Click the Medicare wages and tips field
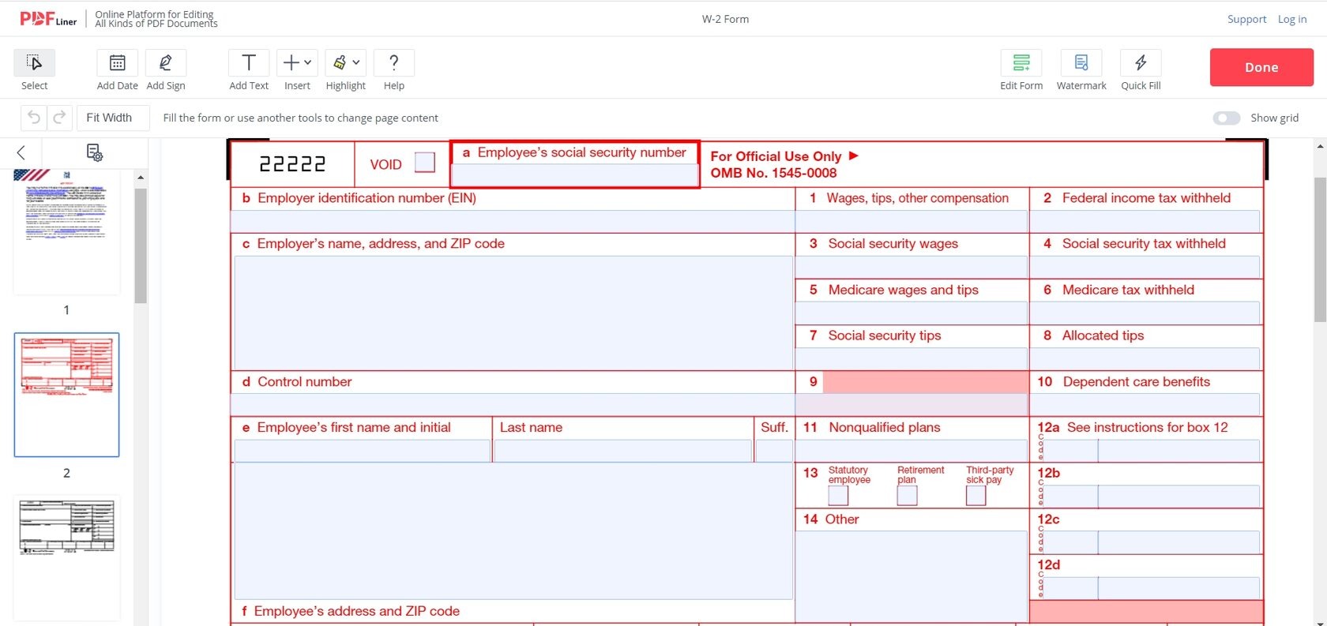This screenshot has height=626, width=1327. [912, 313]
